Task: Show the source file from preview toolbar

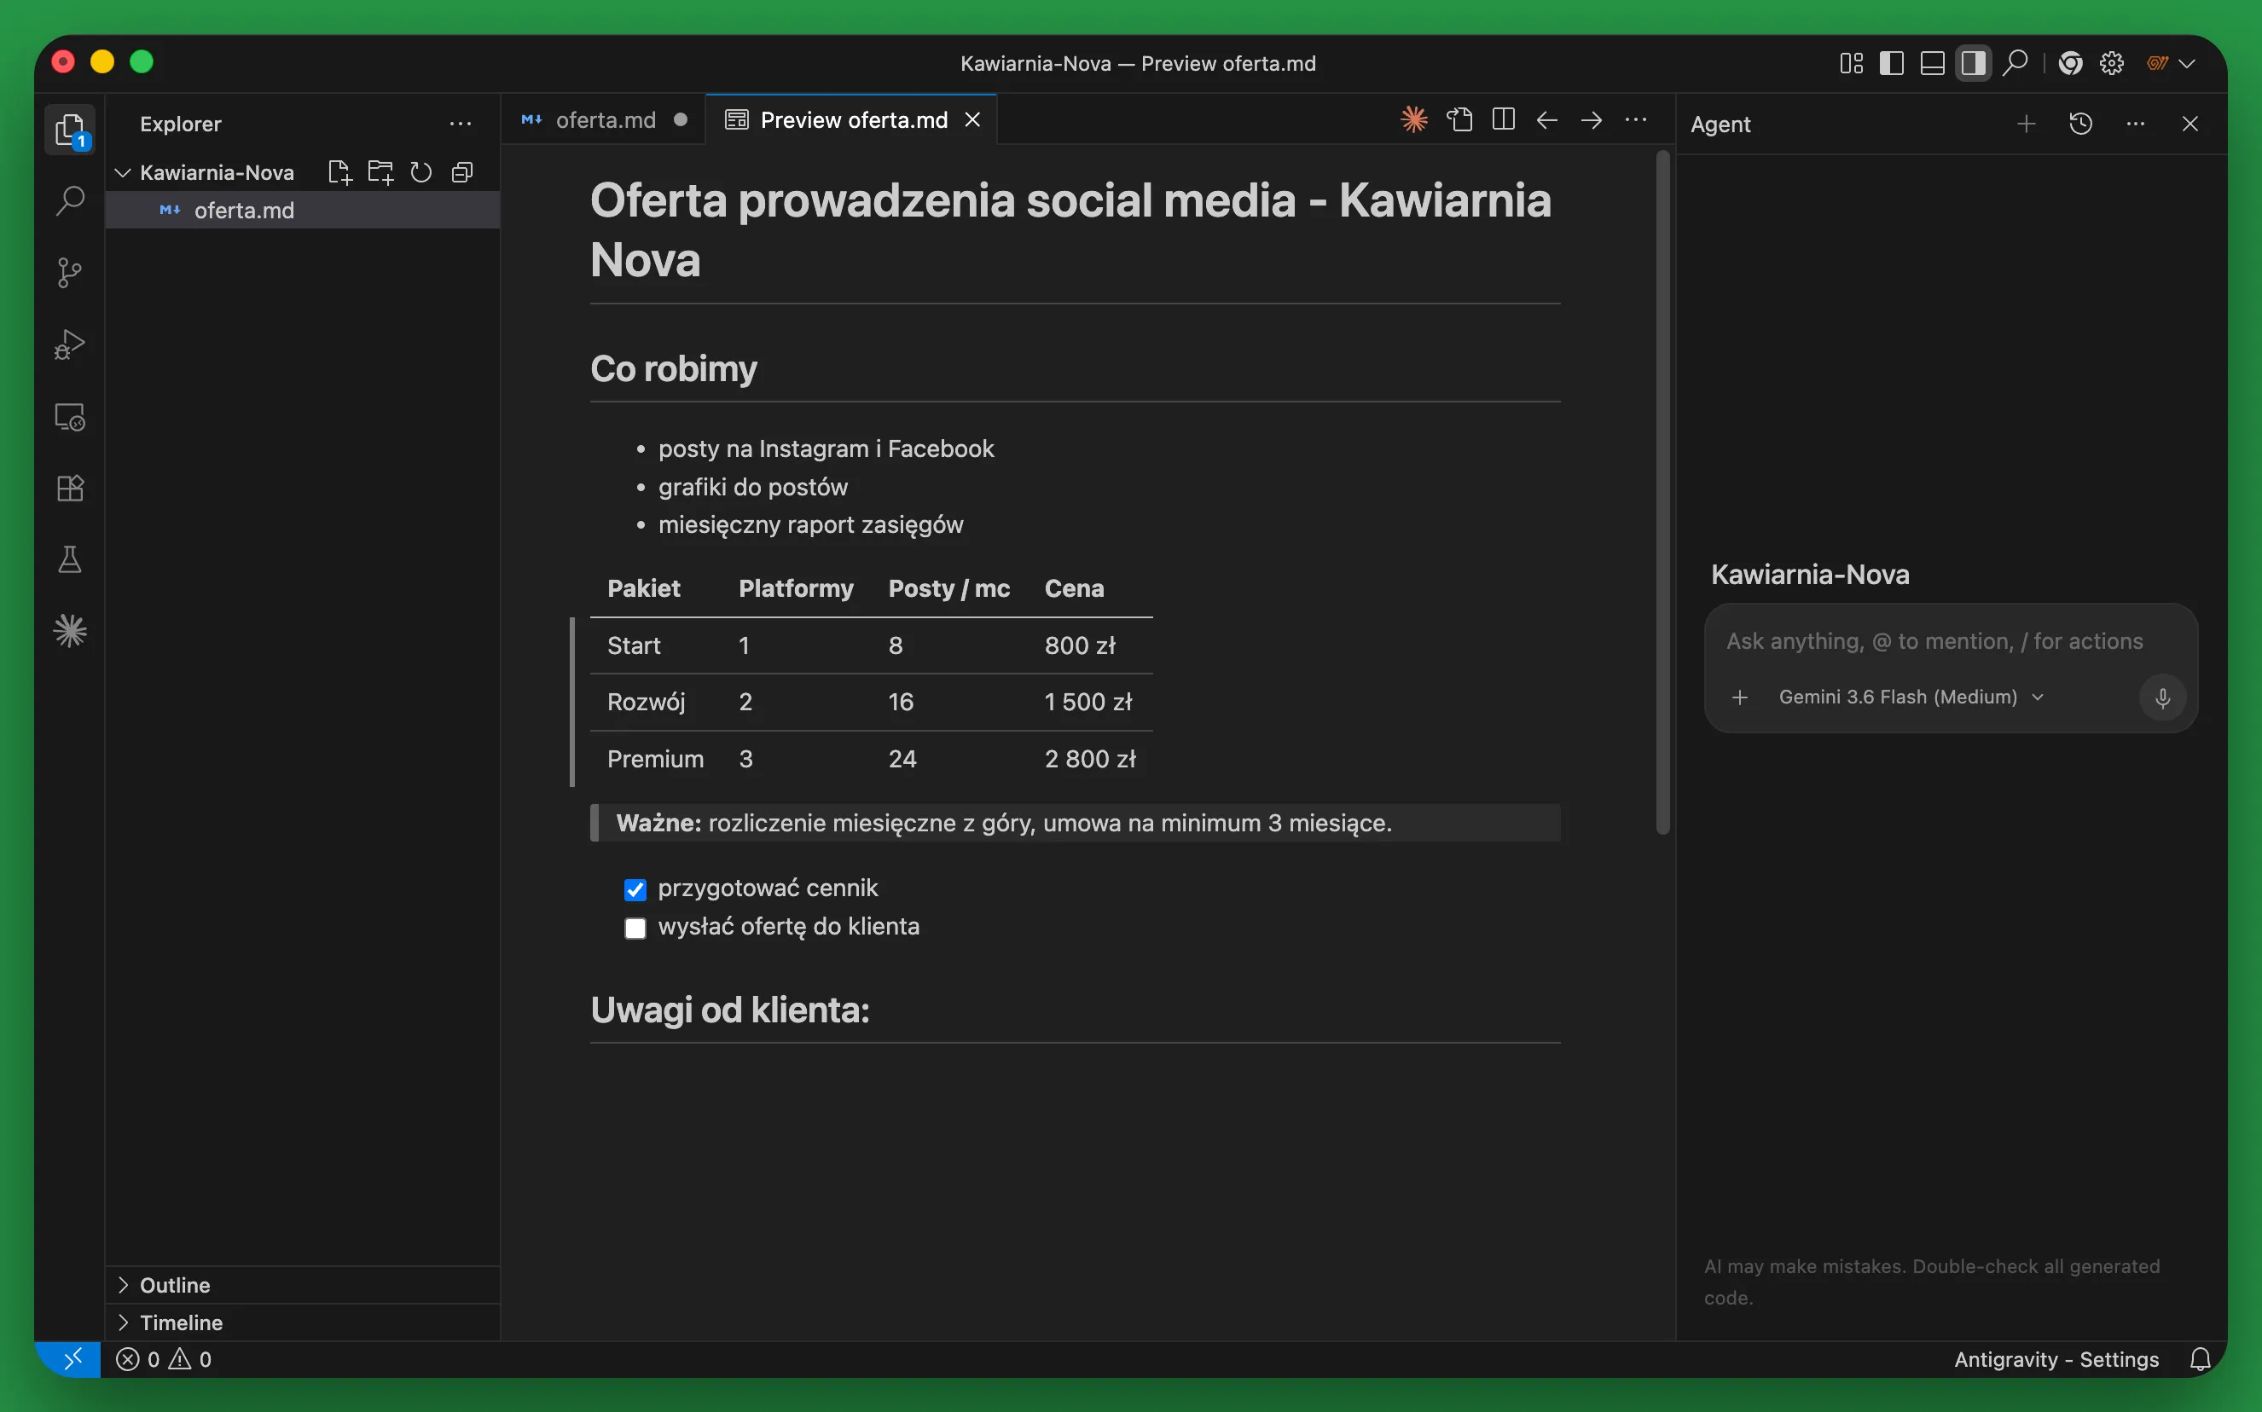Action: click(1459, 119)
